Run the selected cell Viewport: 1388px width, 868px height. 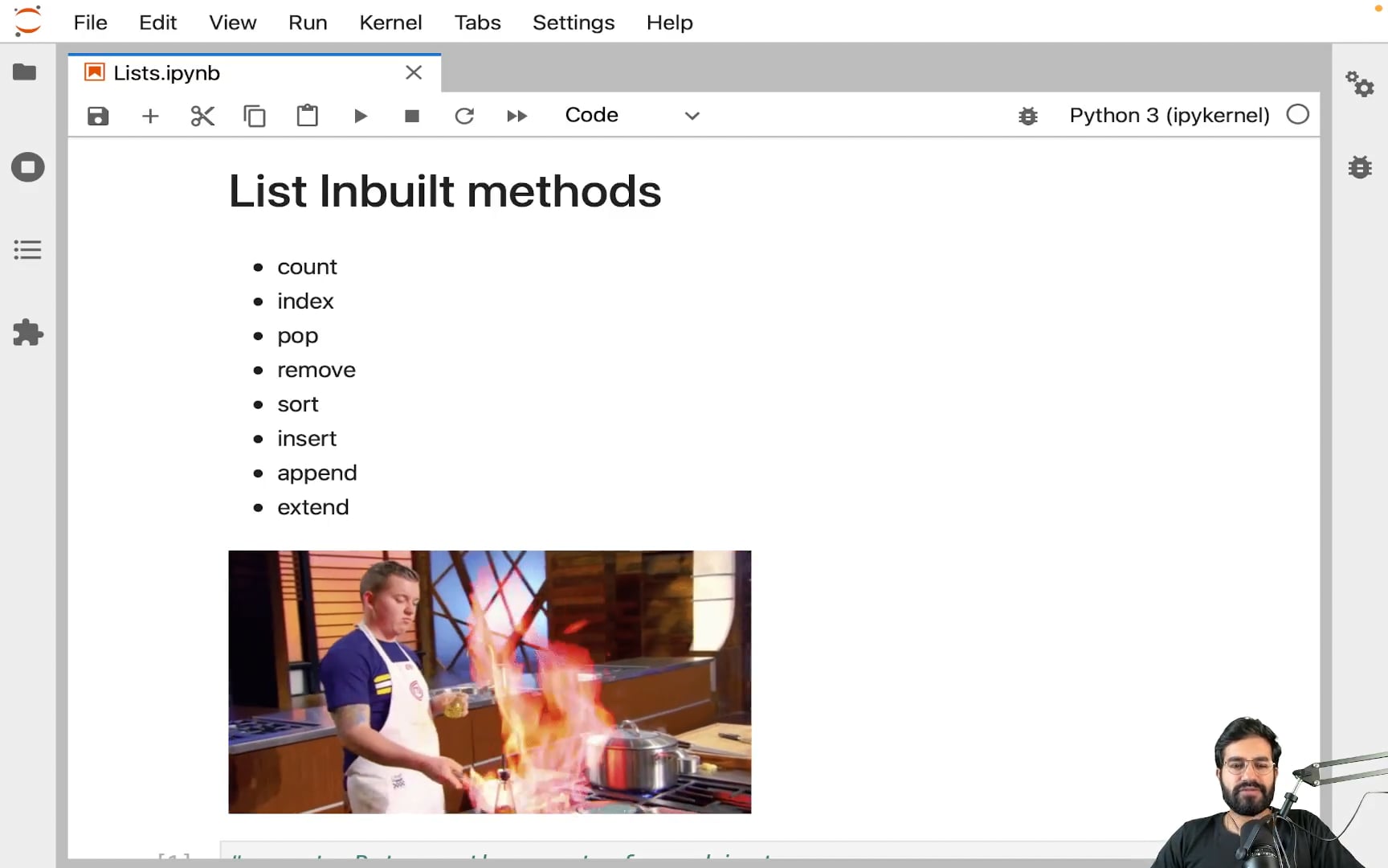point(361,116)
